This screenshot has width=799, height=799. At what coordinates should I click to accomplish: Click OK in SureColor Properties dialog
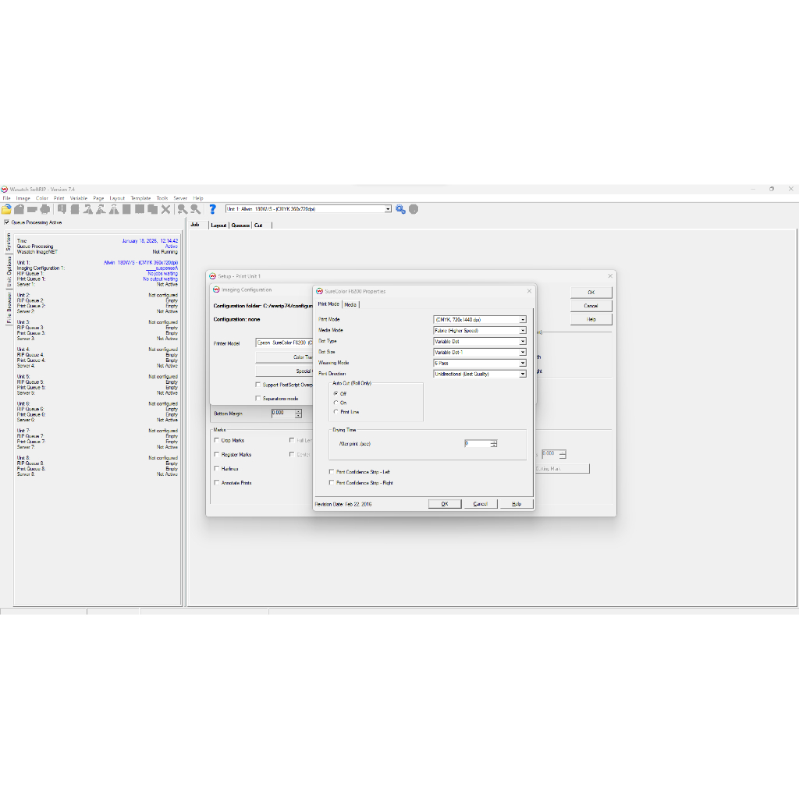[x=445, y=504]
